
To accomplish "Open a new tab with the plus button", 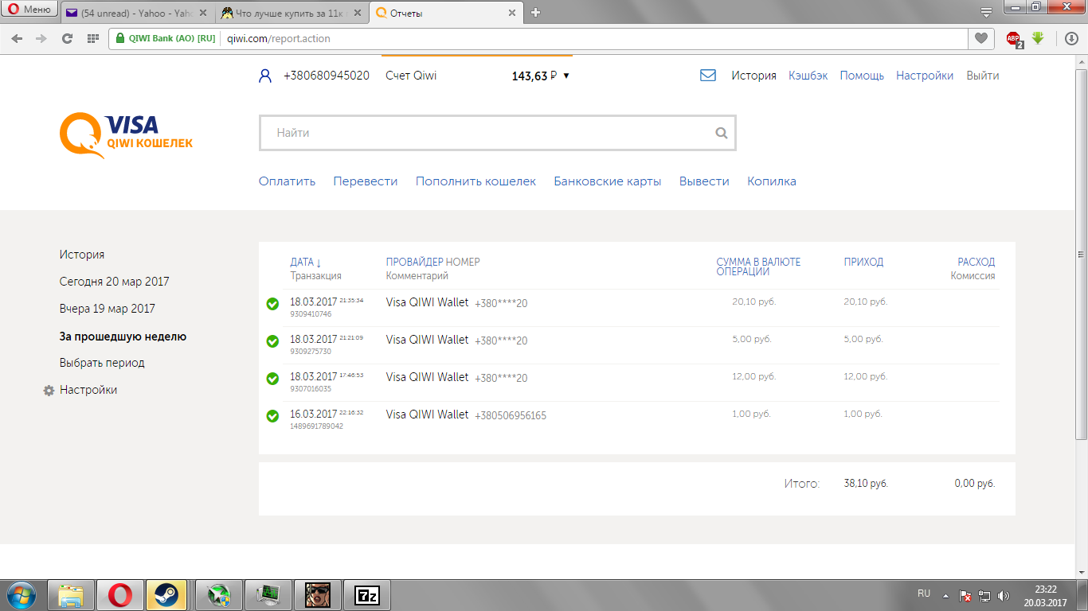I will [x=535, y=13].
